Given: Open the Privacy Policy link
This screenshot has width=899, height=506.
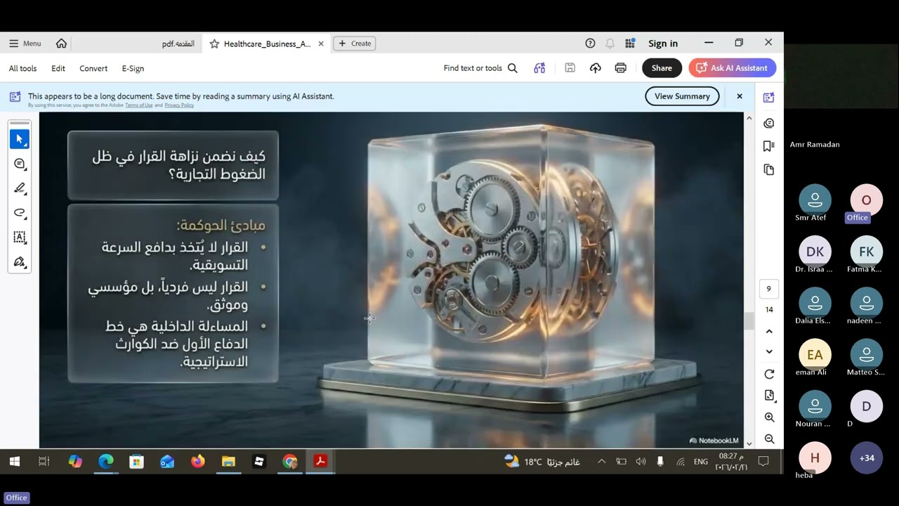Looking at the screenshot, I should [x=179, y=105].
